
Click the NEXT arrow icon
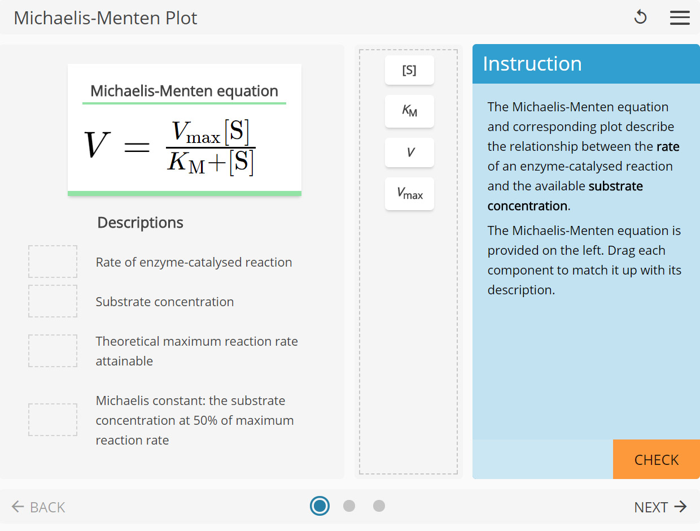[681, 507]
